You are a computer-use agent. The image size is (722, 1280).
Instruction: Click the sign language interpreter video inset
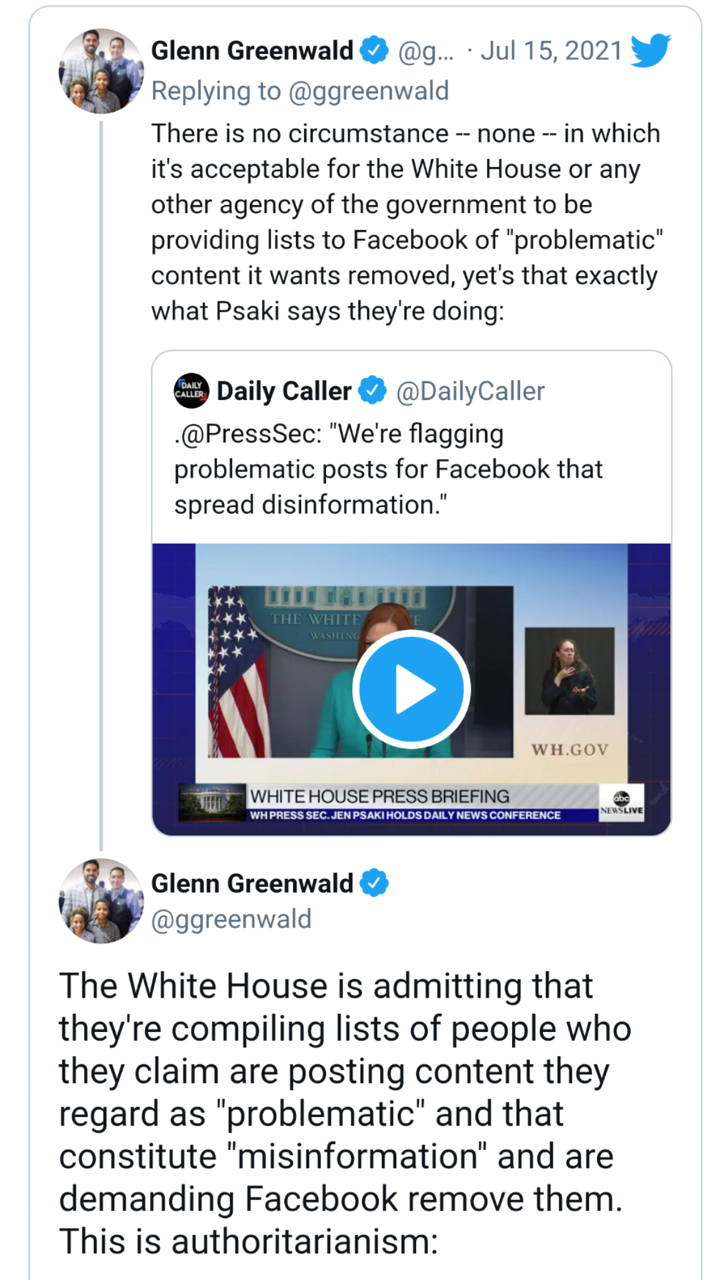click(x=570, y=671)
